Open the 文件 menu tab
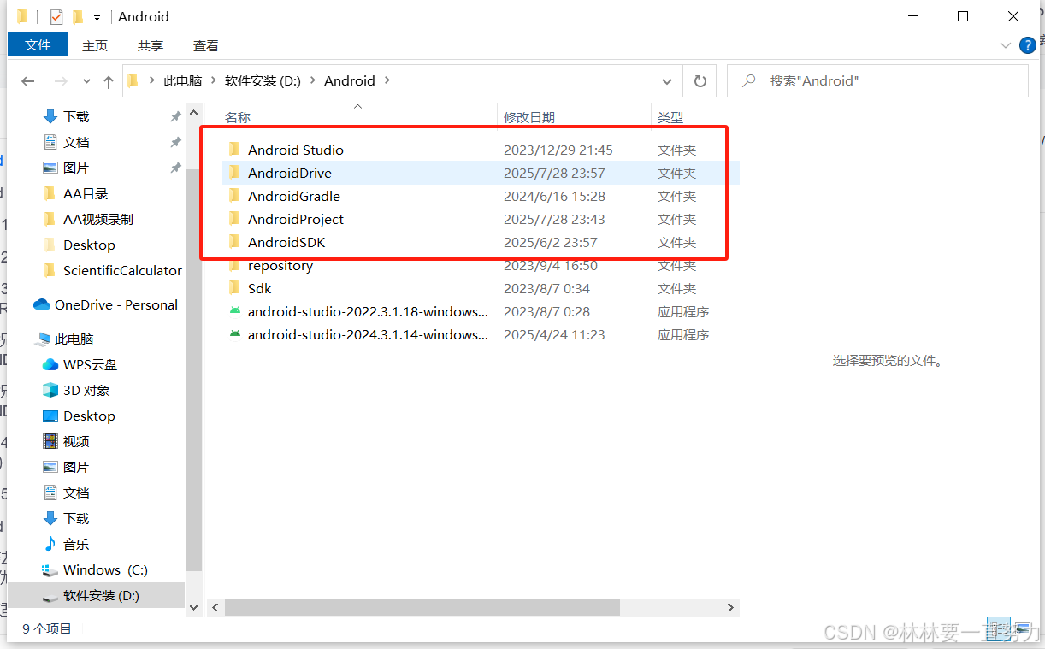This screenshot has width=1045, height=649. pyautogui.click(x=38, y=45)
